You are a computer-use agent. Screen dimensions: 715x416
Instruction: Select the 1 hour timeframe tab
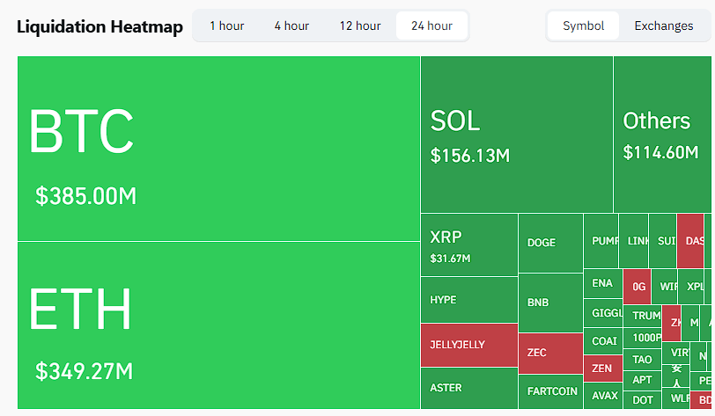click(226, 26)
